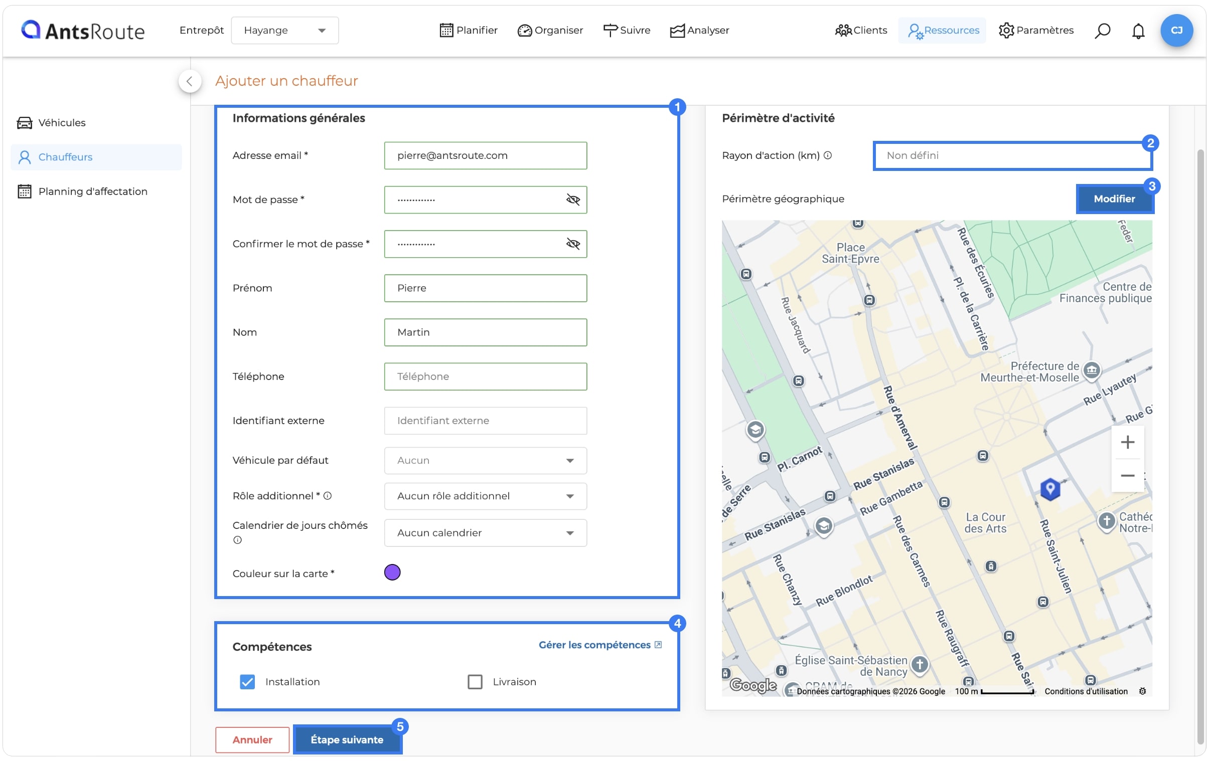Open map keyboard shortcuts gear icon
1209x761 pixels.
[1142, 691]
